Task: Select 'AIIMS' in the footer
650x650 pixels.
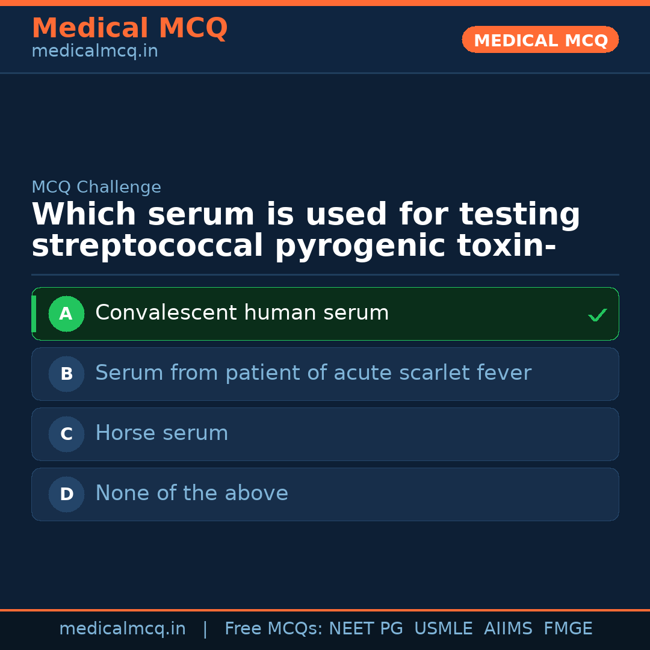Action: pos(508,629)
